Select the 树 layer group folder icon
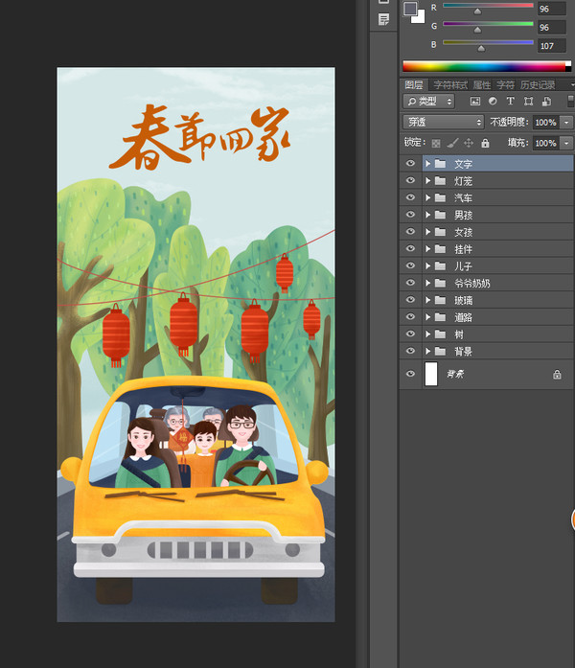Image resolution: width=575 pixels, height=668 pixels. (440, 334)
